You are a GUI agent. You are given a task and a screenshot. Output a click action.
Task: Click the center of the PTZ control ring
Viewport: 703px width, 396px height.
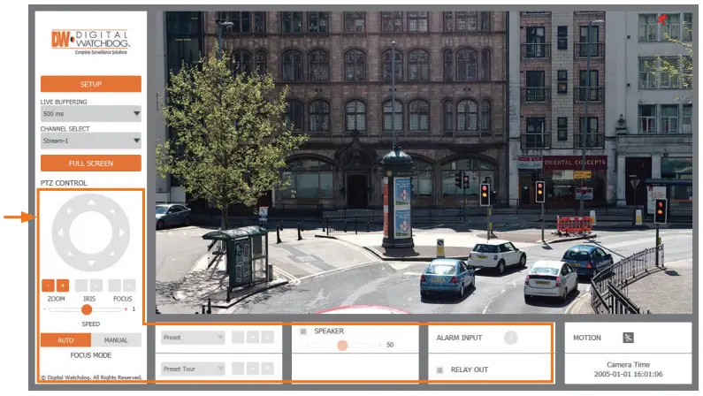[x=91, y=233]
